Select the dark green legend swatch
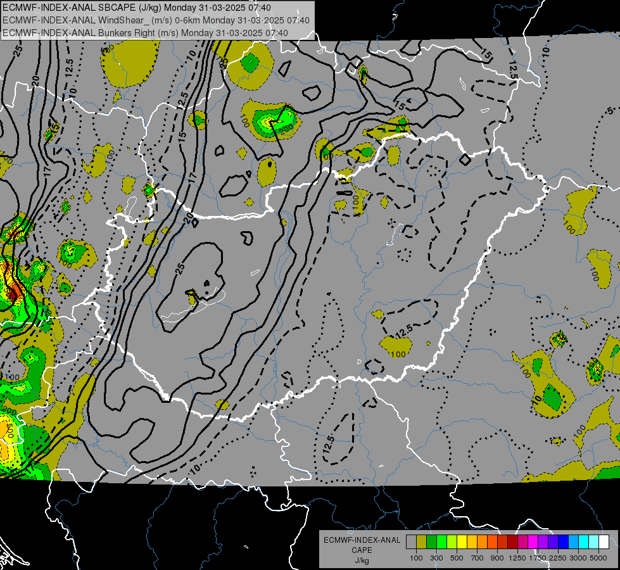 [x=431, y=542]
